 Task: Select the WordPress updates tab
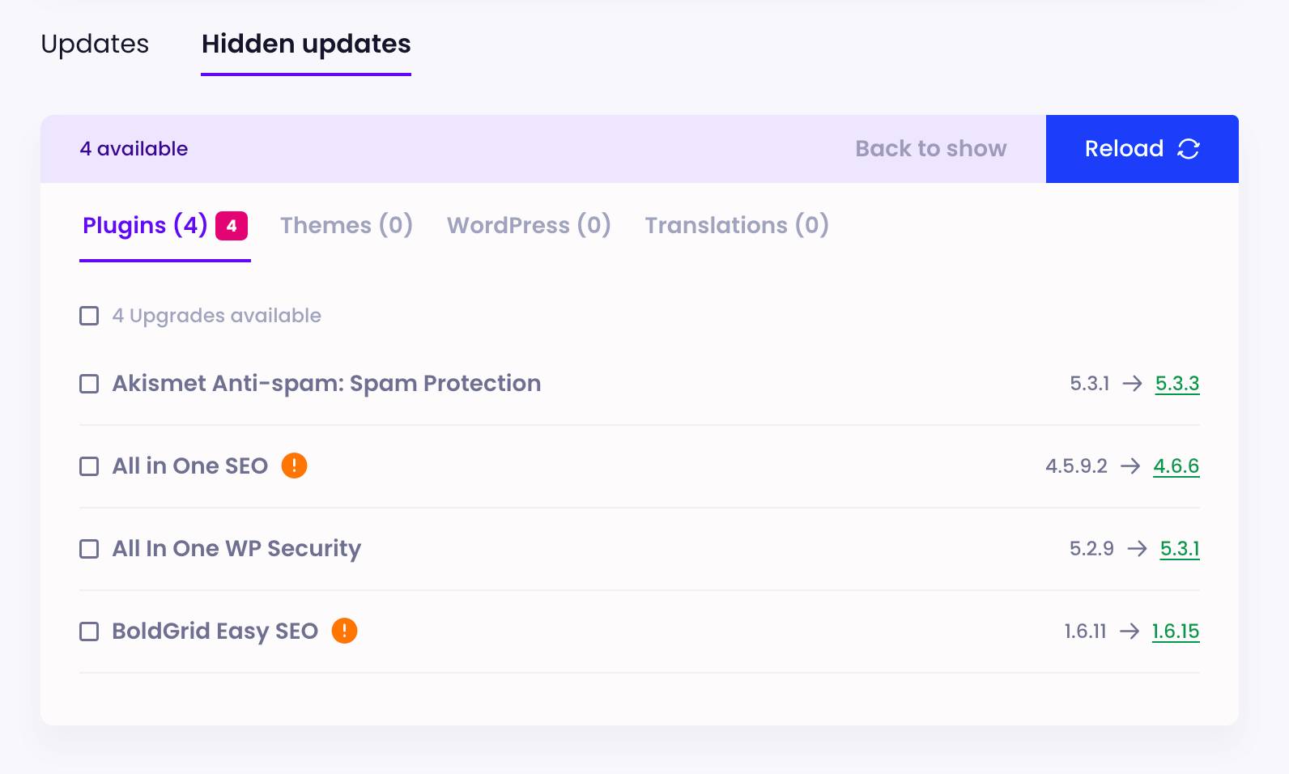pos(529,226)
